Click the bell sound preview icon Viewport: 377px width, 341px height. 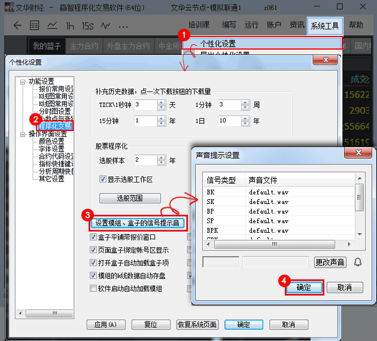point(358,262)
